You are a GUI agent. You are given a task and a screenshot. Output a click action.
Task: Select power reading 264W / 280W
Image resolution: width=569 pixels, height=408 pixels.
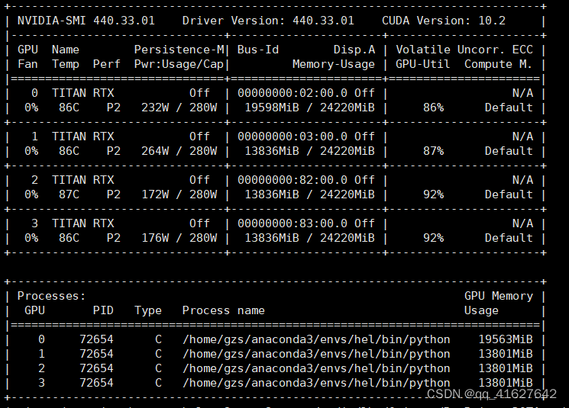tap(179, 151)
